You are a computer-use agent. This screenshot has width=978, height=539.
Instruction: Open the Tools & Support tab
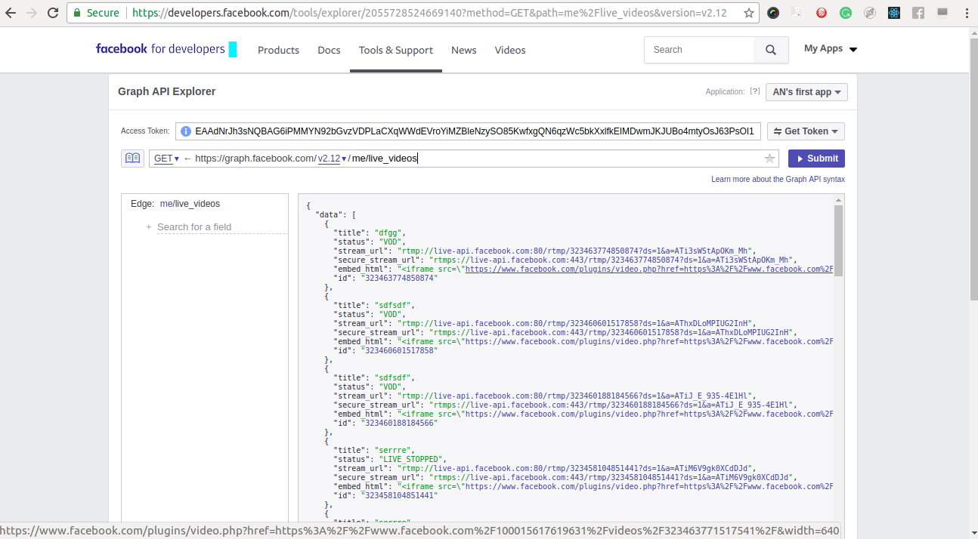[395, 50]
